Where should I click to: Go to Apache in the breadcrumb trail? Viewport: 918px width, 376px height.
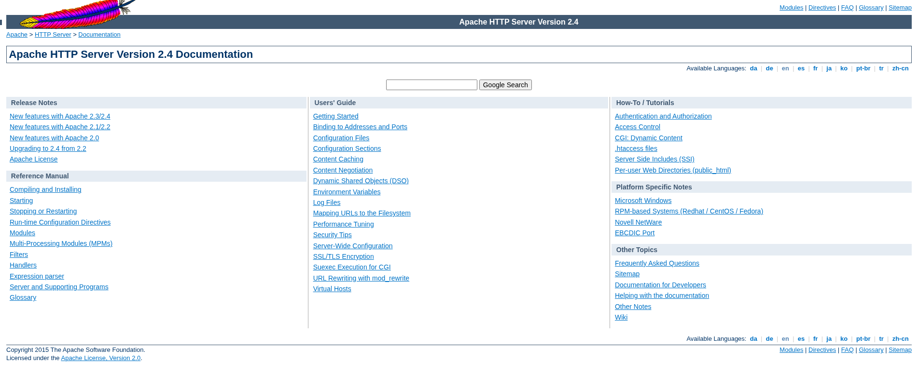point(17,35)
